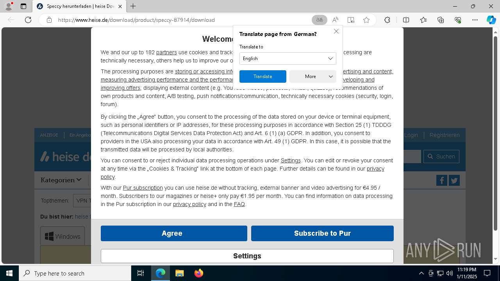Open the taskbar clock and date
The width and height of the screenshot is (500, 281).
coord(467,273)
